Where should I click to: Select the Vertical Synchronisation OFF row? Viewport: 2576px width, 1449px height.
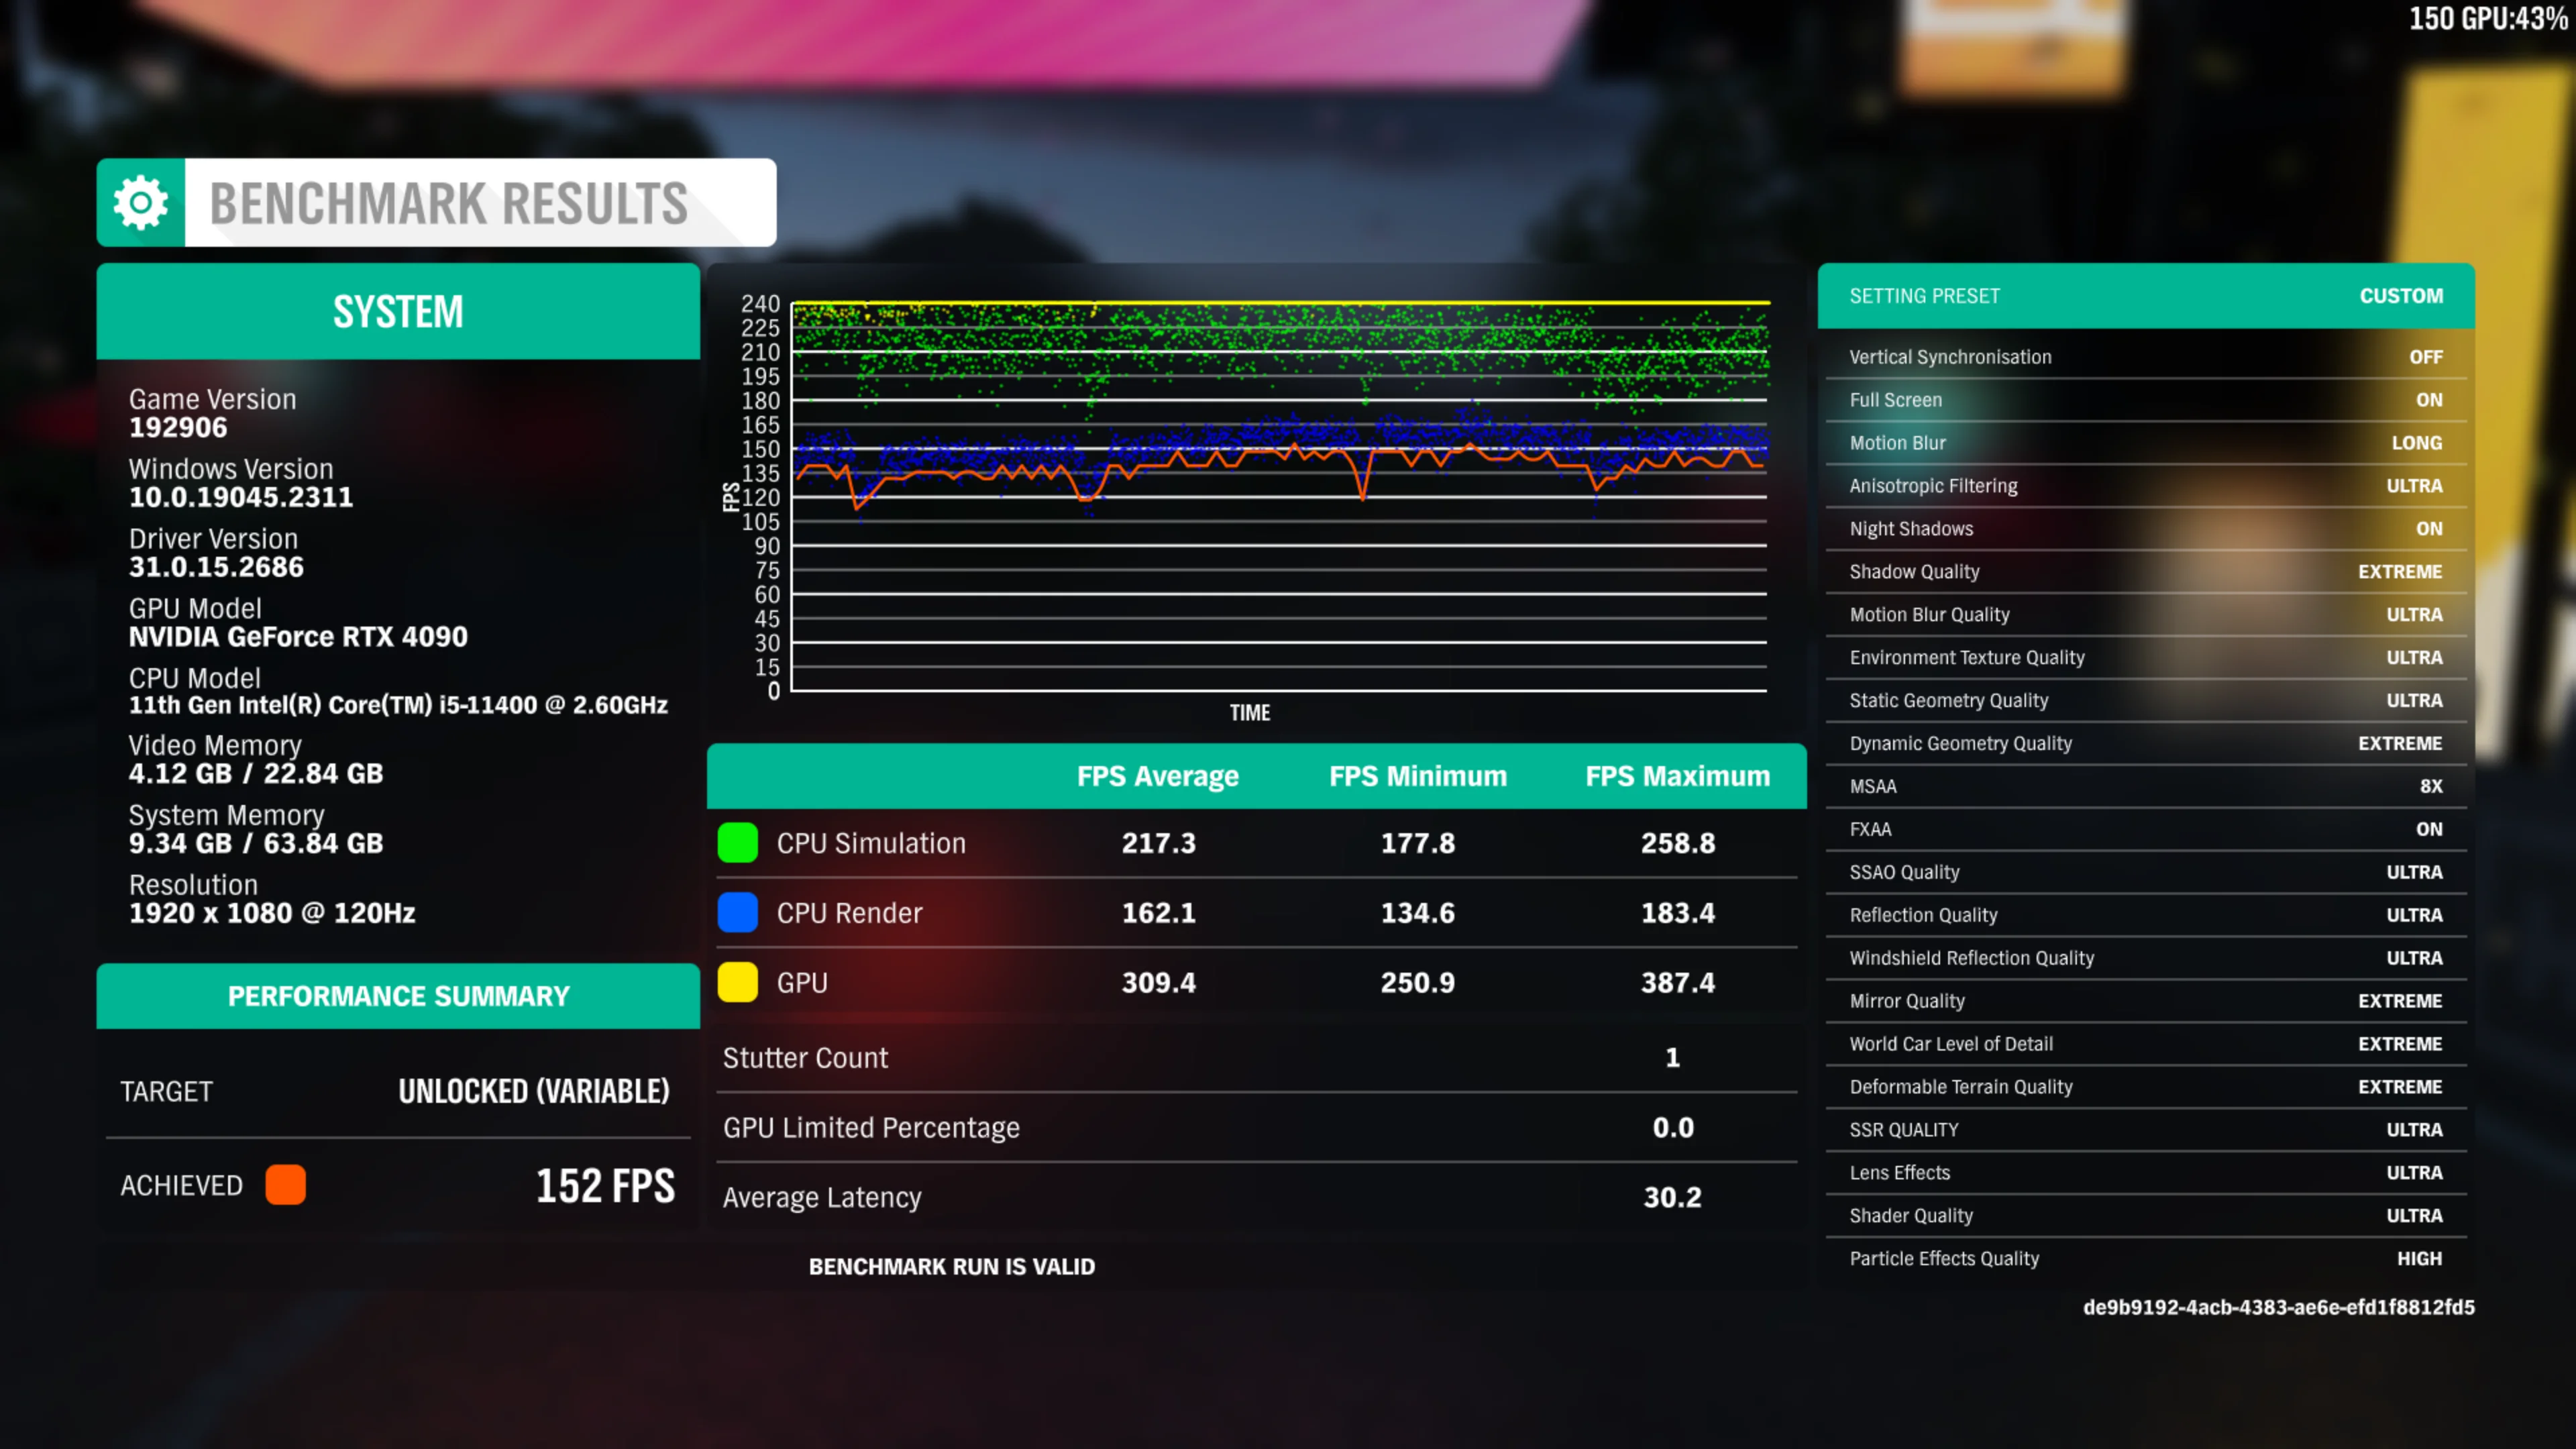coord(2146,357)
